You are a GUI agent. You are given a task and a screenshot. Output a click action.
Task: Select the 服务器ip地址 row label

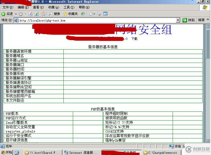click(x=17, y=60)
